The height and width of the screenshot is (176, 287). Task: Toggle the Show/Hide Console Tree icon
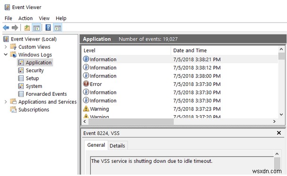coord(36,28)
